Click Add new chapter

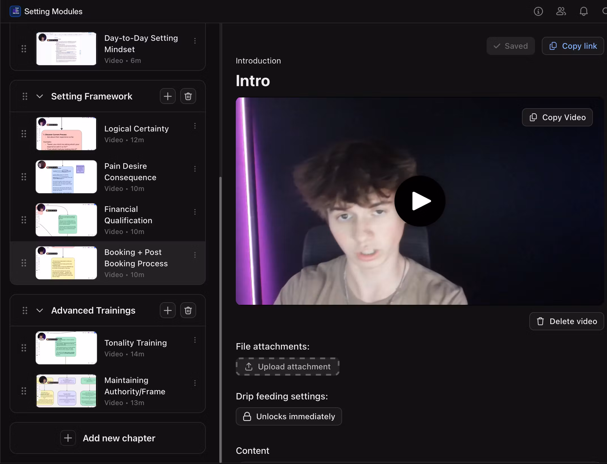click(108, 438)
